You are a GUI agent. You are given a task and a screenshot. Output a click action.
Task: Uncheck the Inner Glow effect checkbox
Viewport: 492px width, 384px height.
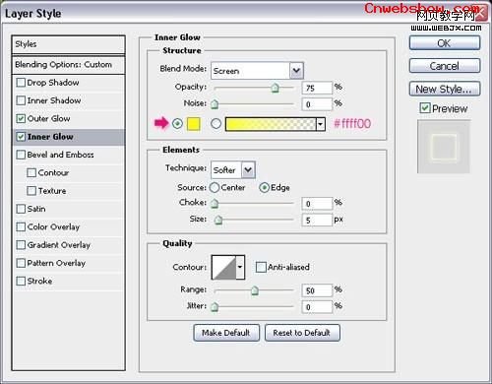tap(21, 137)
